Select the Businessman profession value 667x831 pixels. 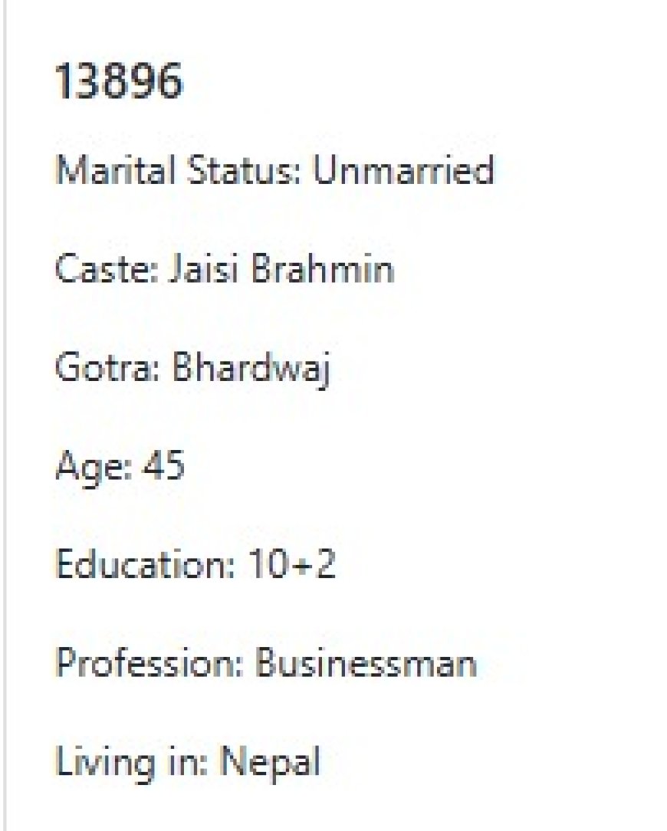click(366, 664)
